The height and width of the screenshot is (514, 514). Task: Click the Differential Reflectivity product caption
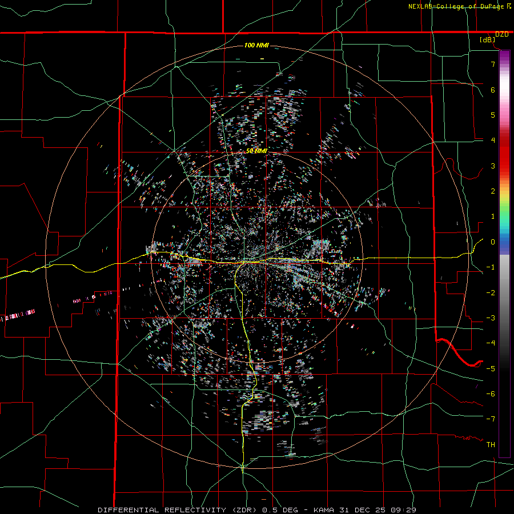257,510
